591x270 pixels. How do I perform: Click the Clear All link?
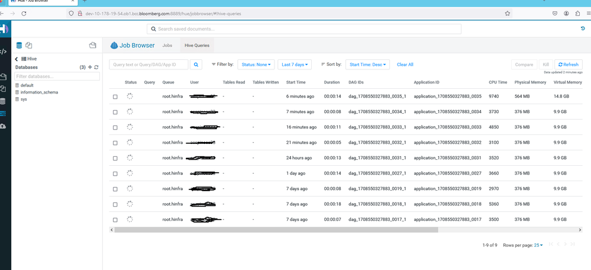405,65
